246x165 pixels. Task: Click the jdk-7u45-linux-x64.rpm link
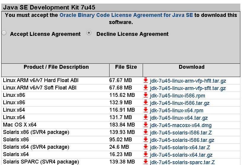176,110
